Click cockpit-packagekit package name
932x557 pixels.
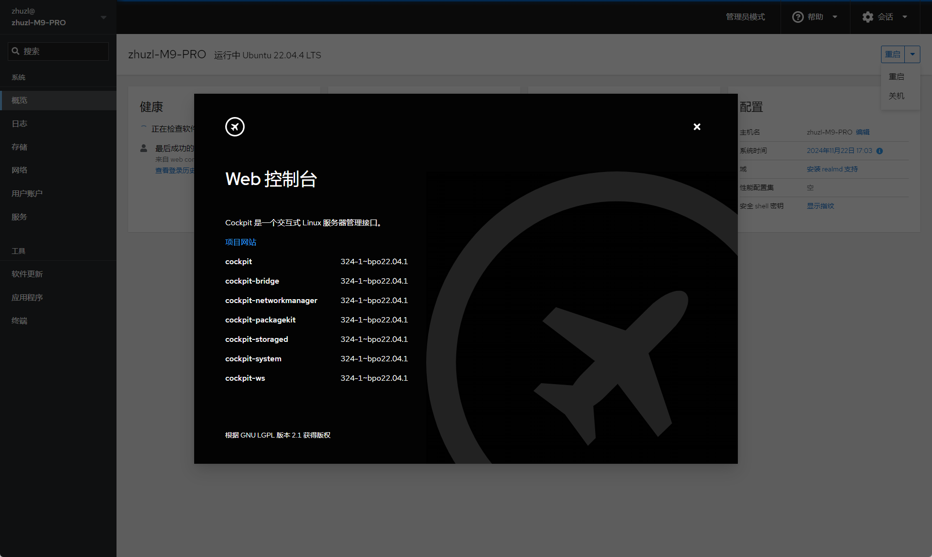point(260,320)
